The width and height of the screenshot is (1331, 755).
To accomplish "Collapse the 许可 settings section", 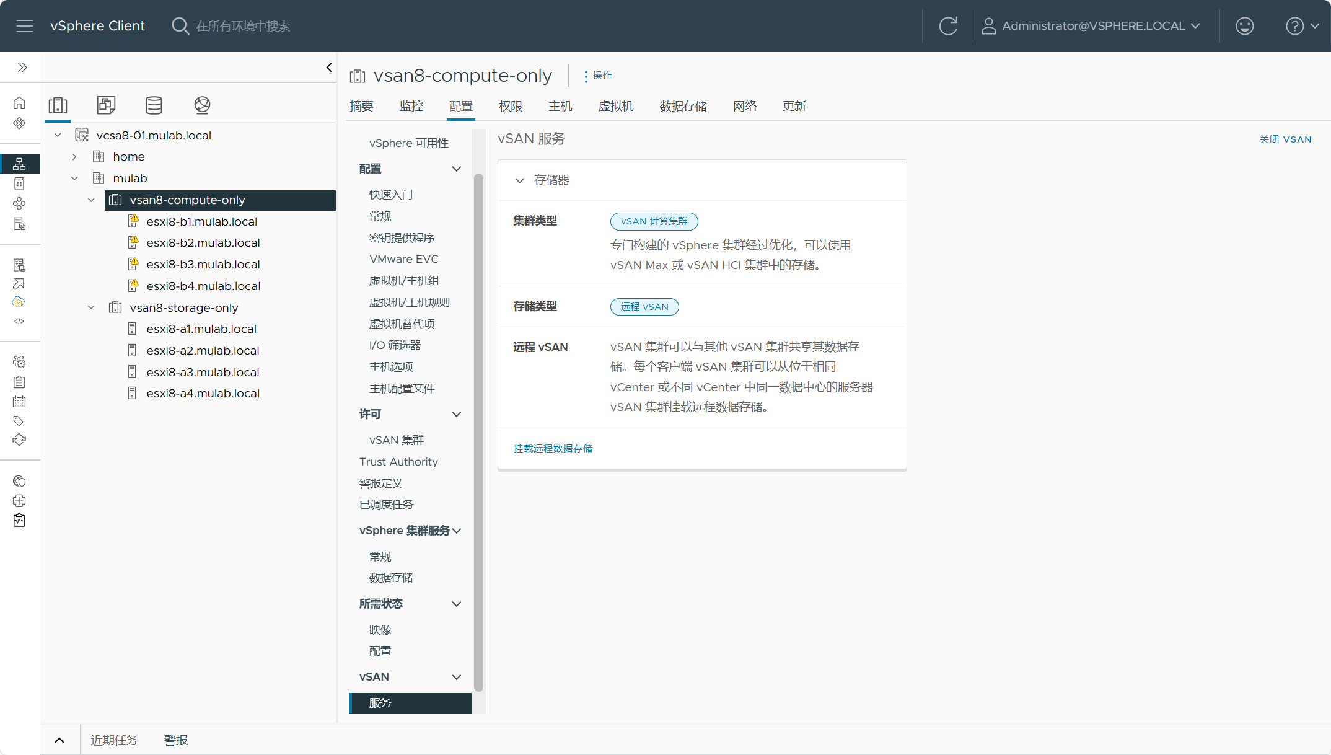I will tap(457, 414).
